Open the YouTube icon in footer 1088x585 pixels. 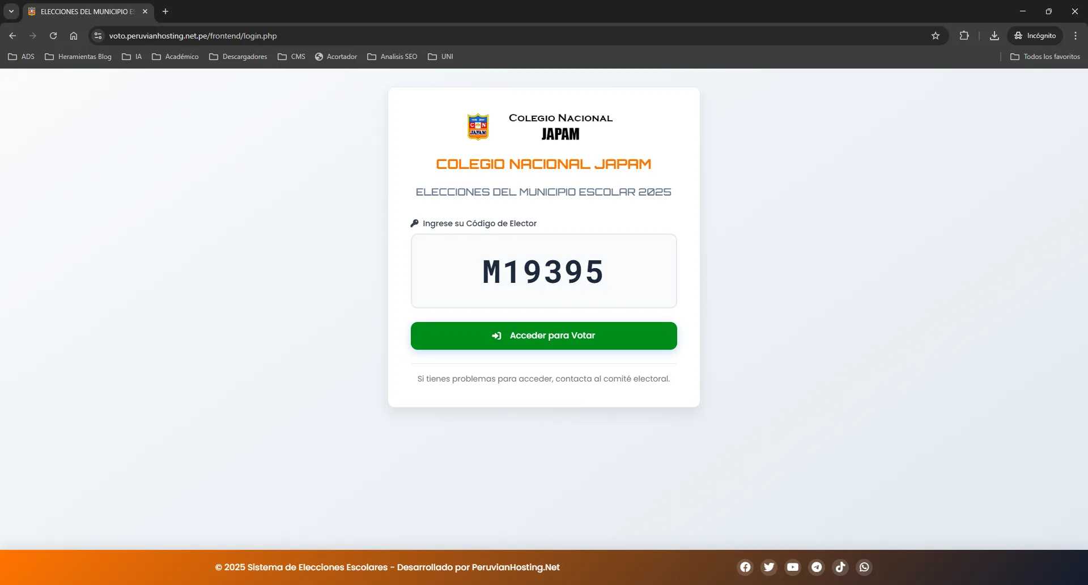click(793, 567)
